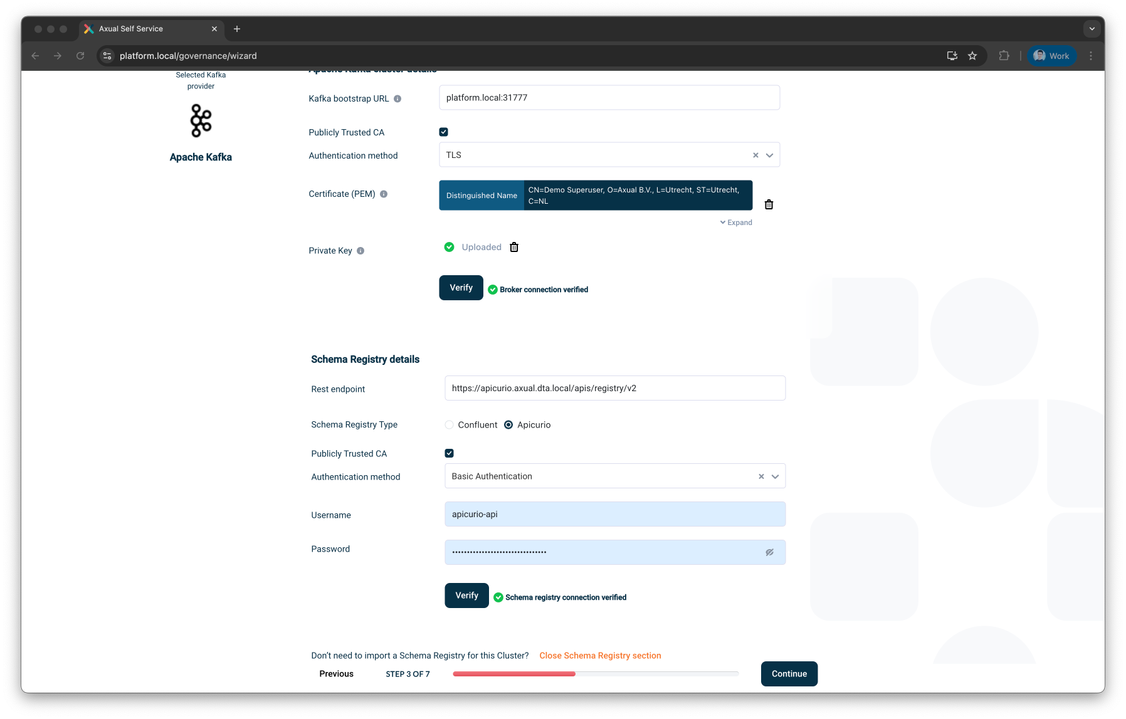
Task: Click the info icon beside Certificate (PEM)
Action: point(383,194)
